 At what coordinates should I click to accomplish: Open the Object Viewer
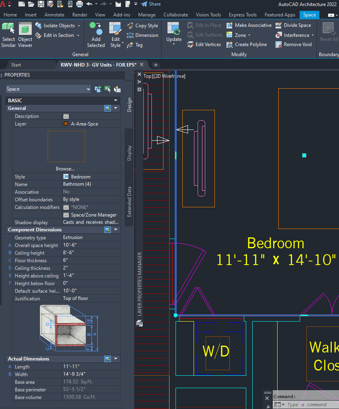point(25,35)
